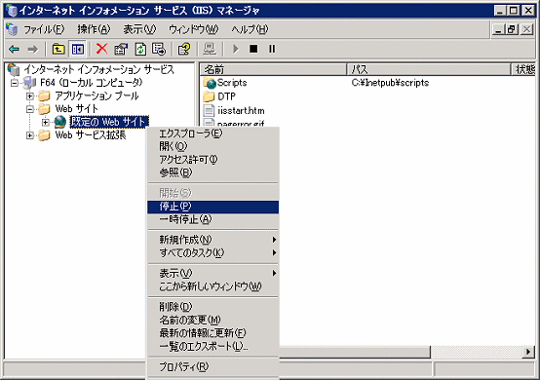Open the 操作(A) menu
Viewport: 540px width, 380px height.
(94, 29)
